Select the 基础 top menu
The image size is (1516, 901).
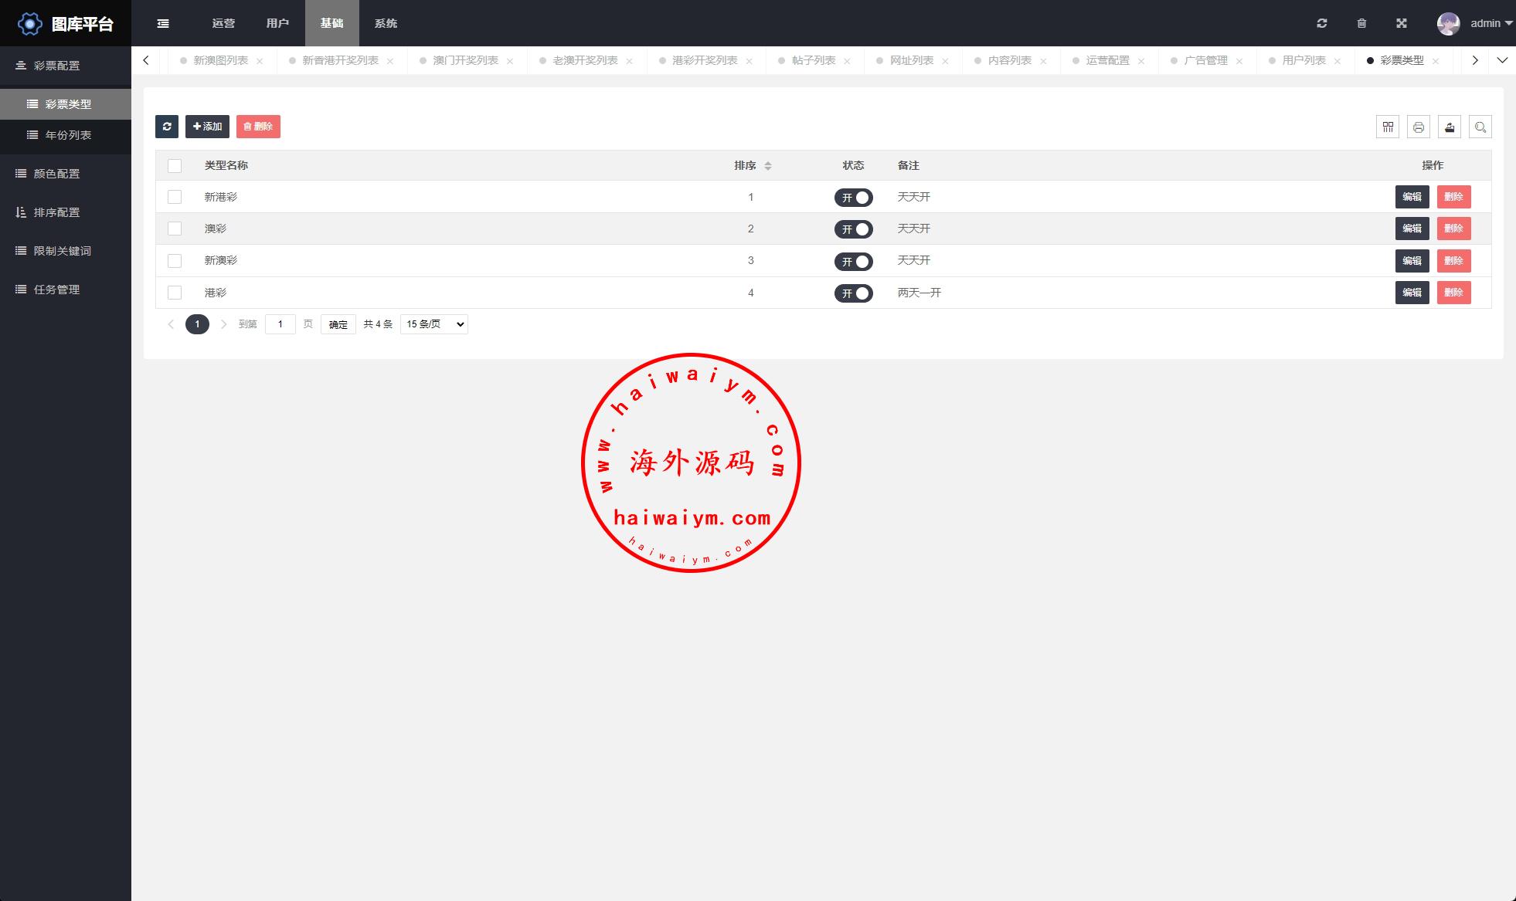[x=331, y=23]
